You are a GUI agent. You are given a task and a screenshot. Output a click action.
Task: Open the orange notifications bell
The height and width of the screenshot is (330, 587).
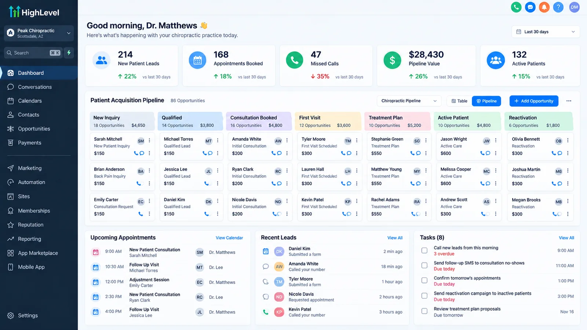(544, 7)
